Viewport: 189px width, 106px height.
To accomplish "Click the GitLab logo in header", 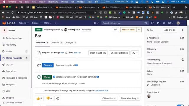I will point(4,23).
